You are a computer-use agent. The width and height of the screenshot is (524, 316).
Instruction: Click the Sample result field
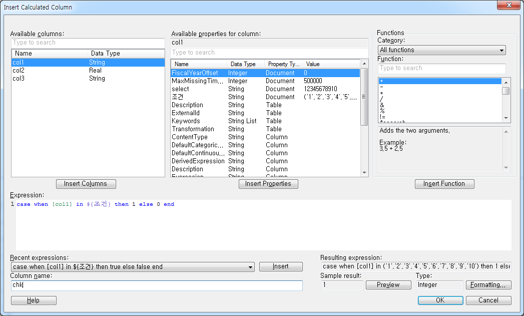coord(342,285)
